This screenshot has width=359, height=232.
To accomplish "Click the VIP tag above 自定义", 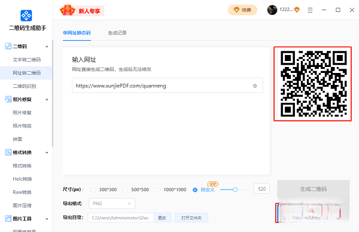I will [212, 184].
